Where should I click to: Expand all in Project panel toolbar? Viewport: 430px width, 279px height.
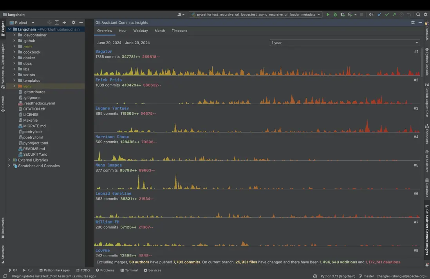(x=57, y=23)
